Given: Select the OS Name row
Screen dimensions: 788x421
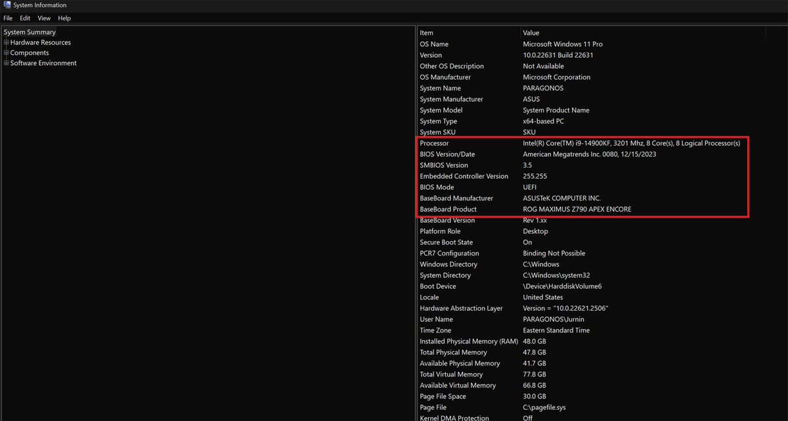Looking at the screenshot, I should tap(434, 44).
